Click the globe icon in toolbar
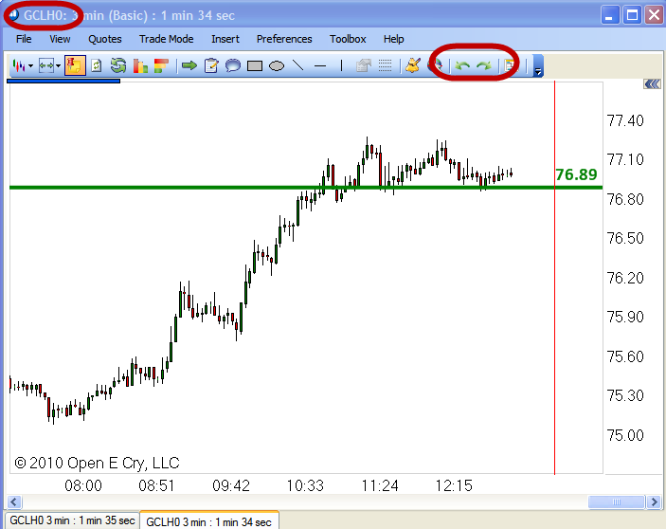 click(436, 65)
